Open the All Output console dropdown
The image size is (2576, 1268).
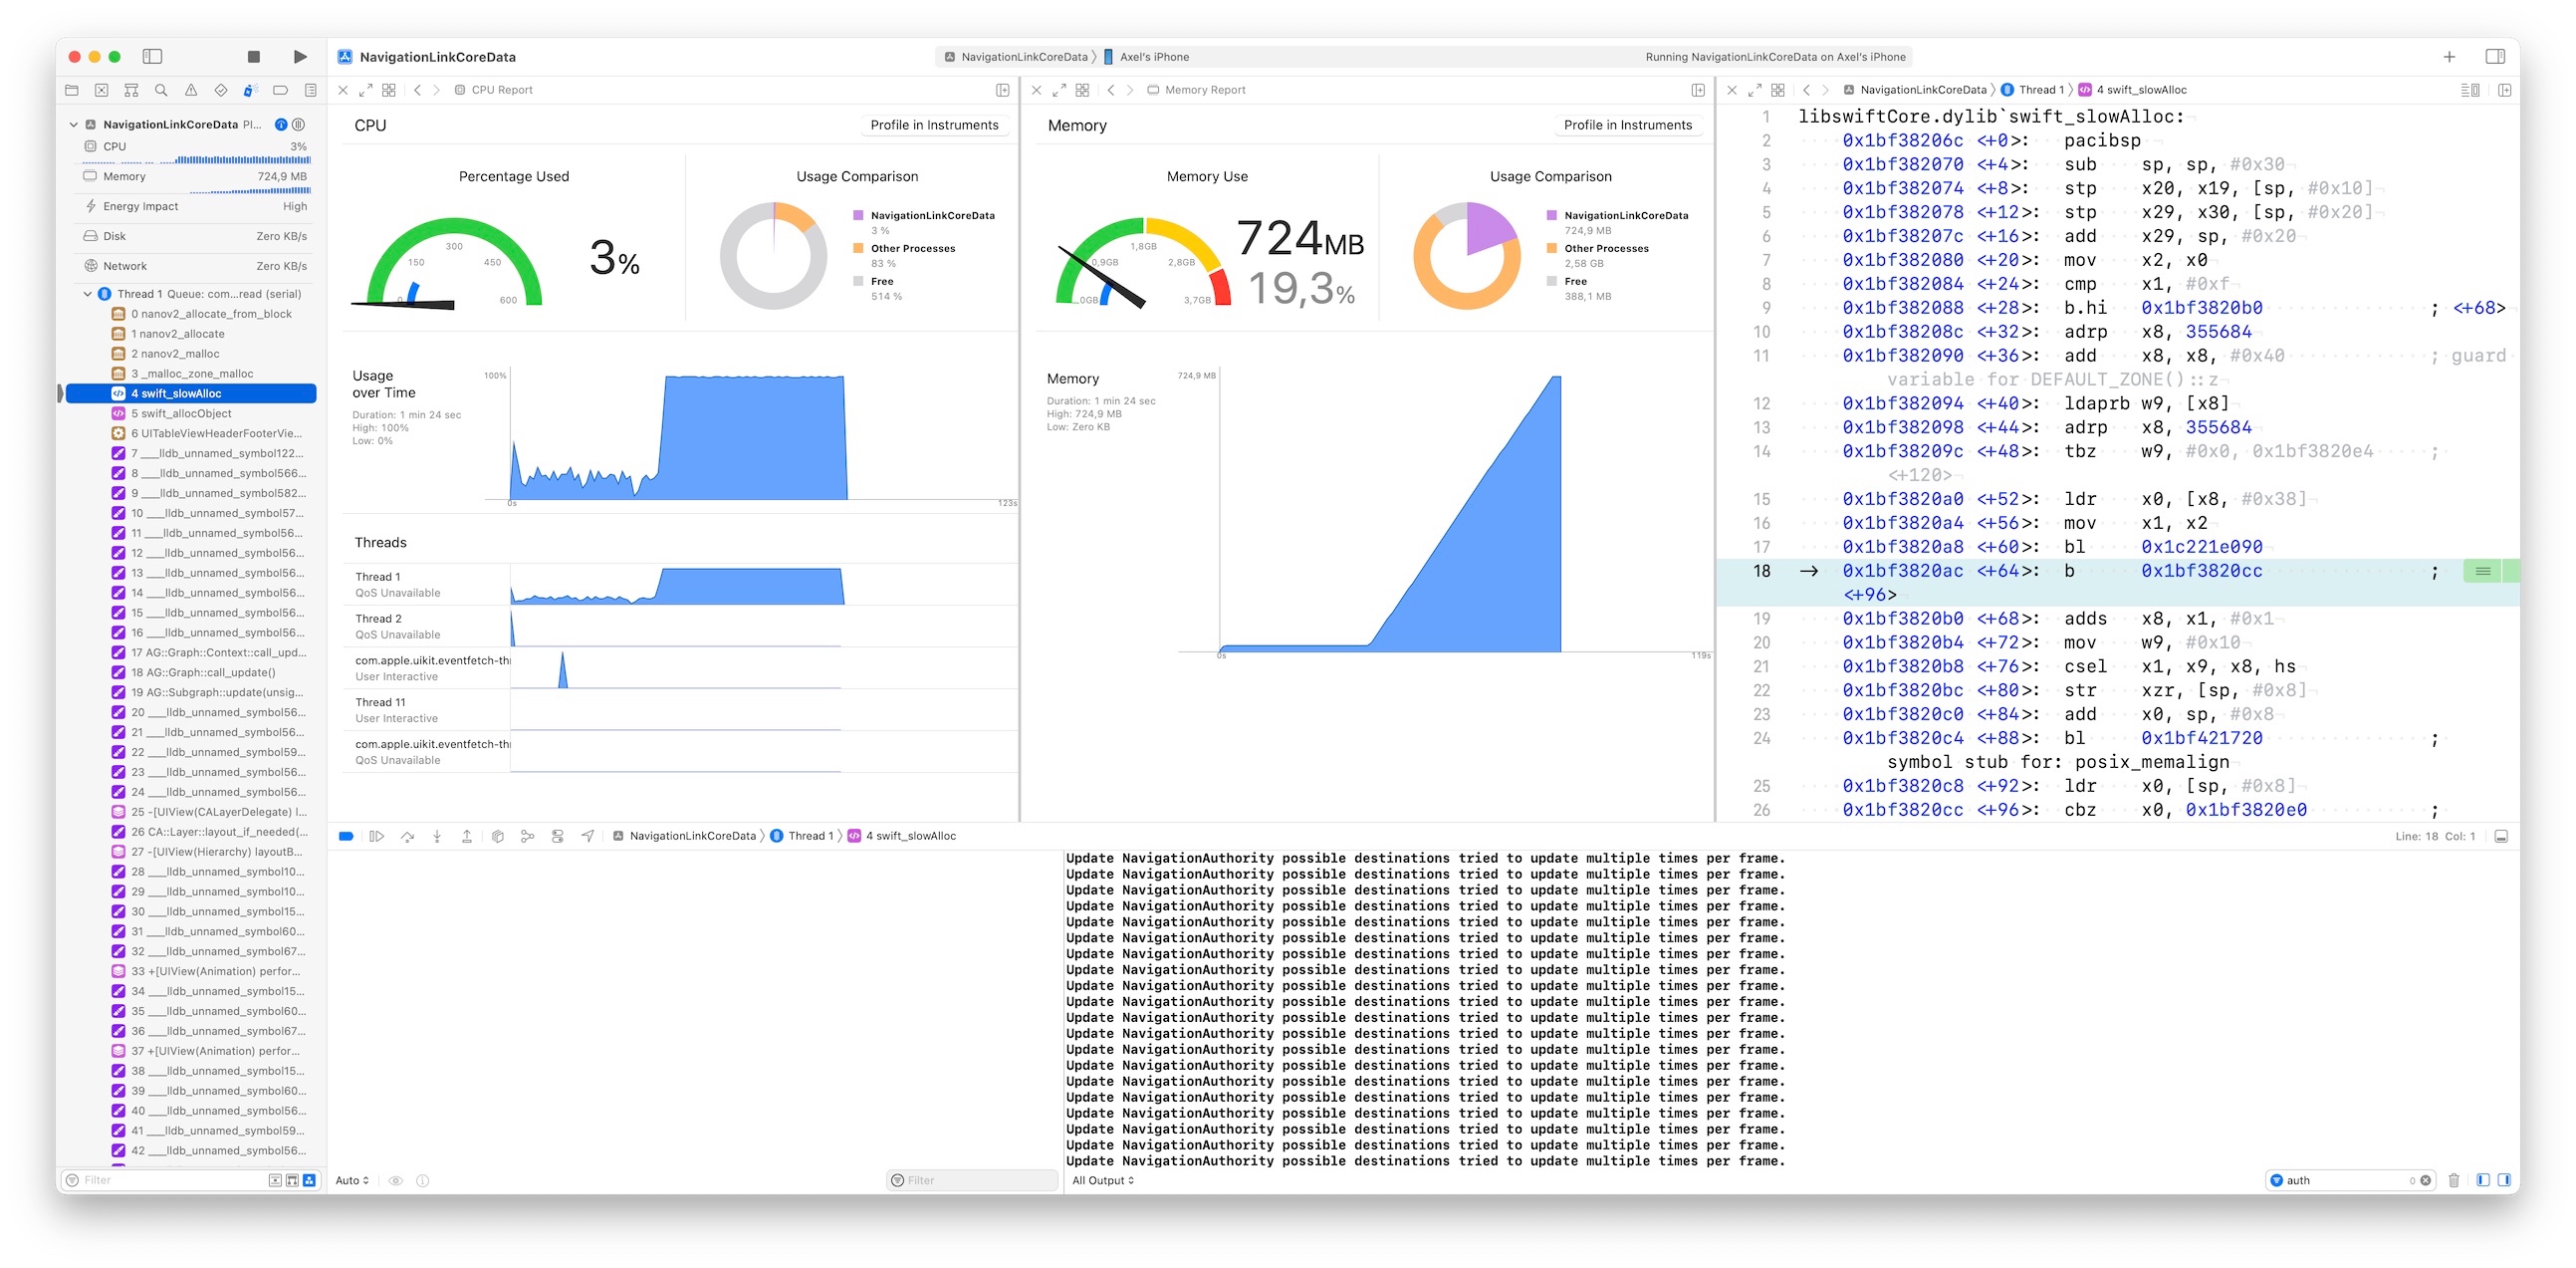pyautogui.click(x=1103, y=1182)
